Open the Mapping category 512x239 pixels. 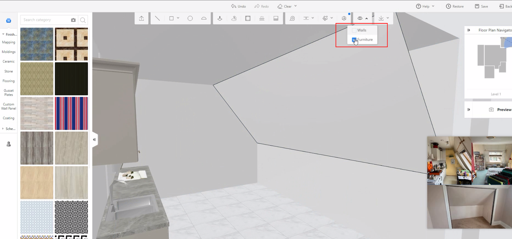click(x=9, y=42)
